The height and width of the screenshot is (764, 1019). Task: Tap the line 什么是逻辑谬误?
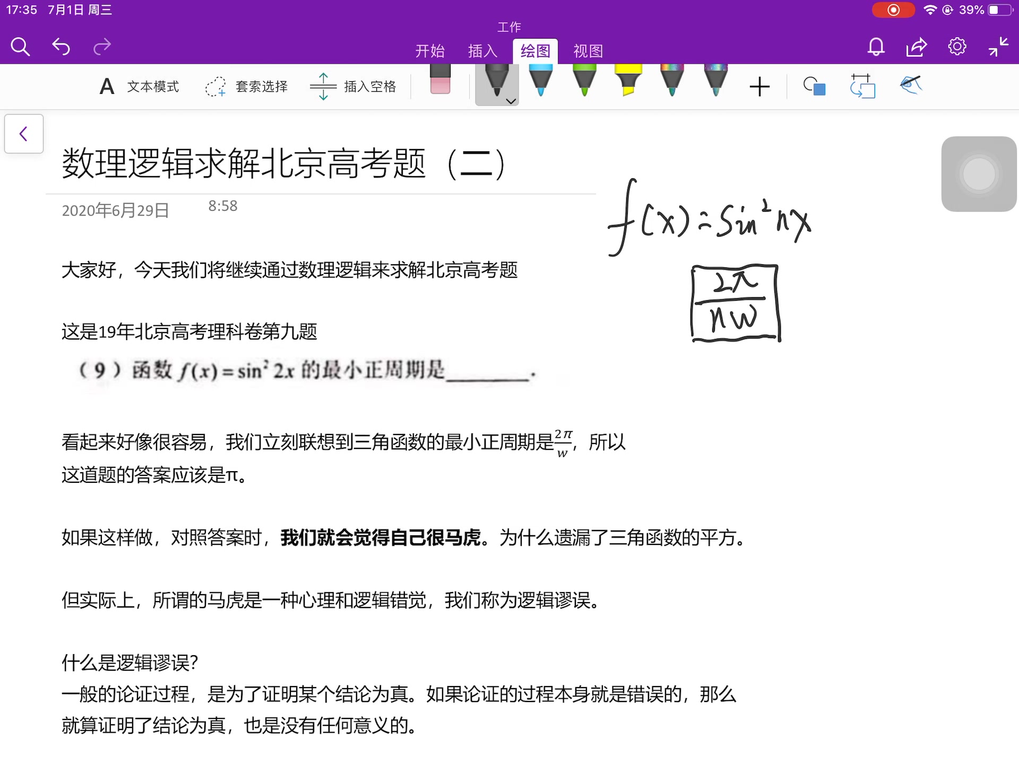coord(130,663)
